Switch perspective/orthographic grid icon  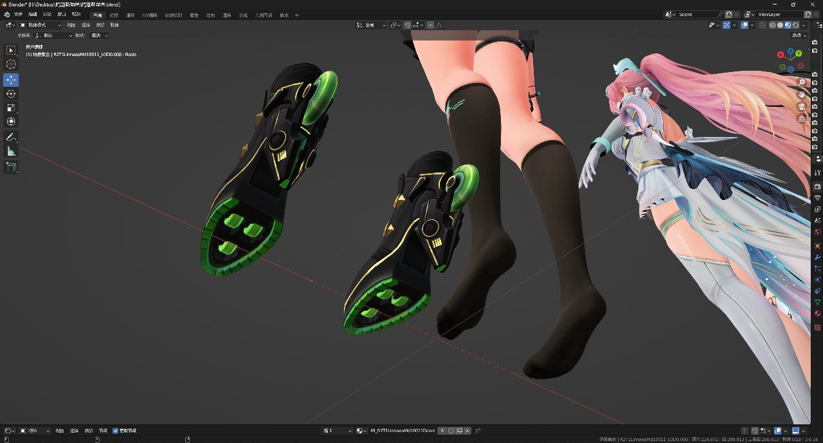coord(802,118)
